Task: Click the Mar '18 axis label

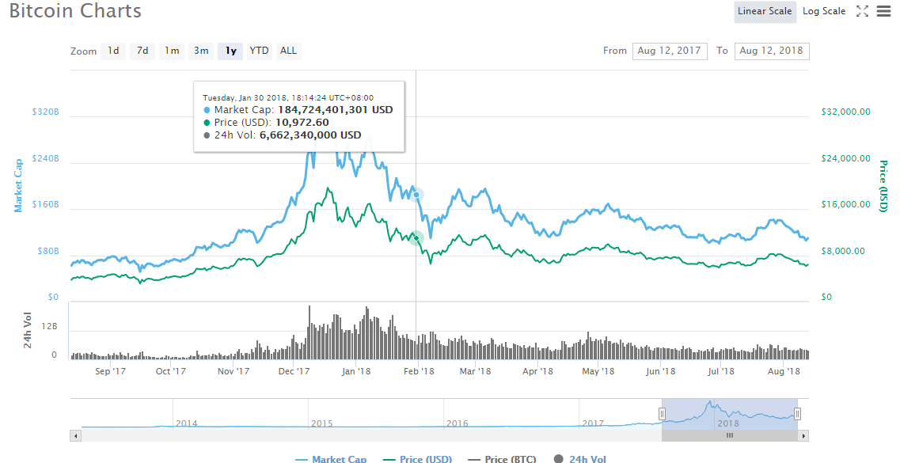Action: coord(475,371)
